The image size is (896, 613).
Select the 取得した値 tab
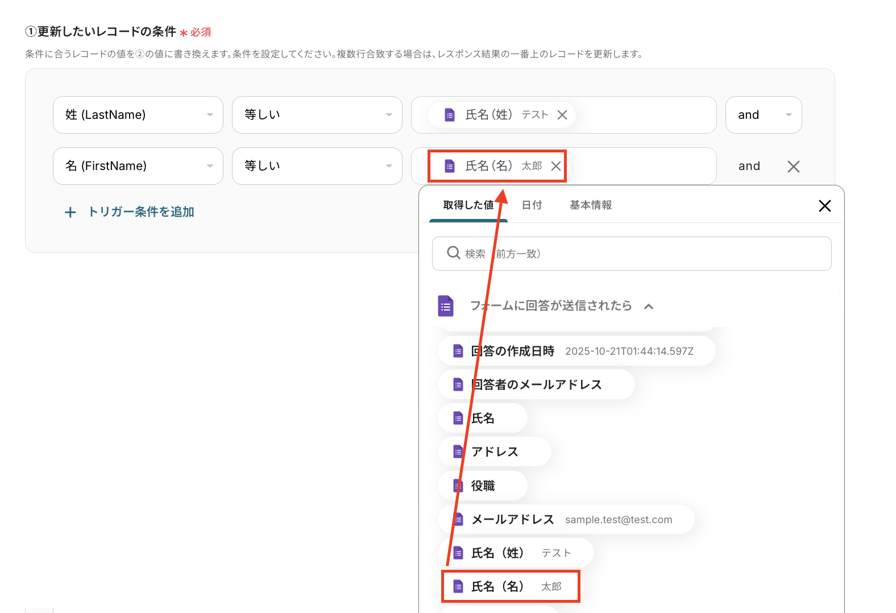[468, 205]
